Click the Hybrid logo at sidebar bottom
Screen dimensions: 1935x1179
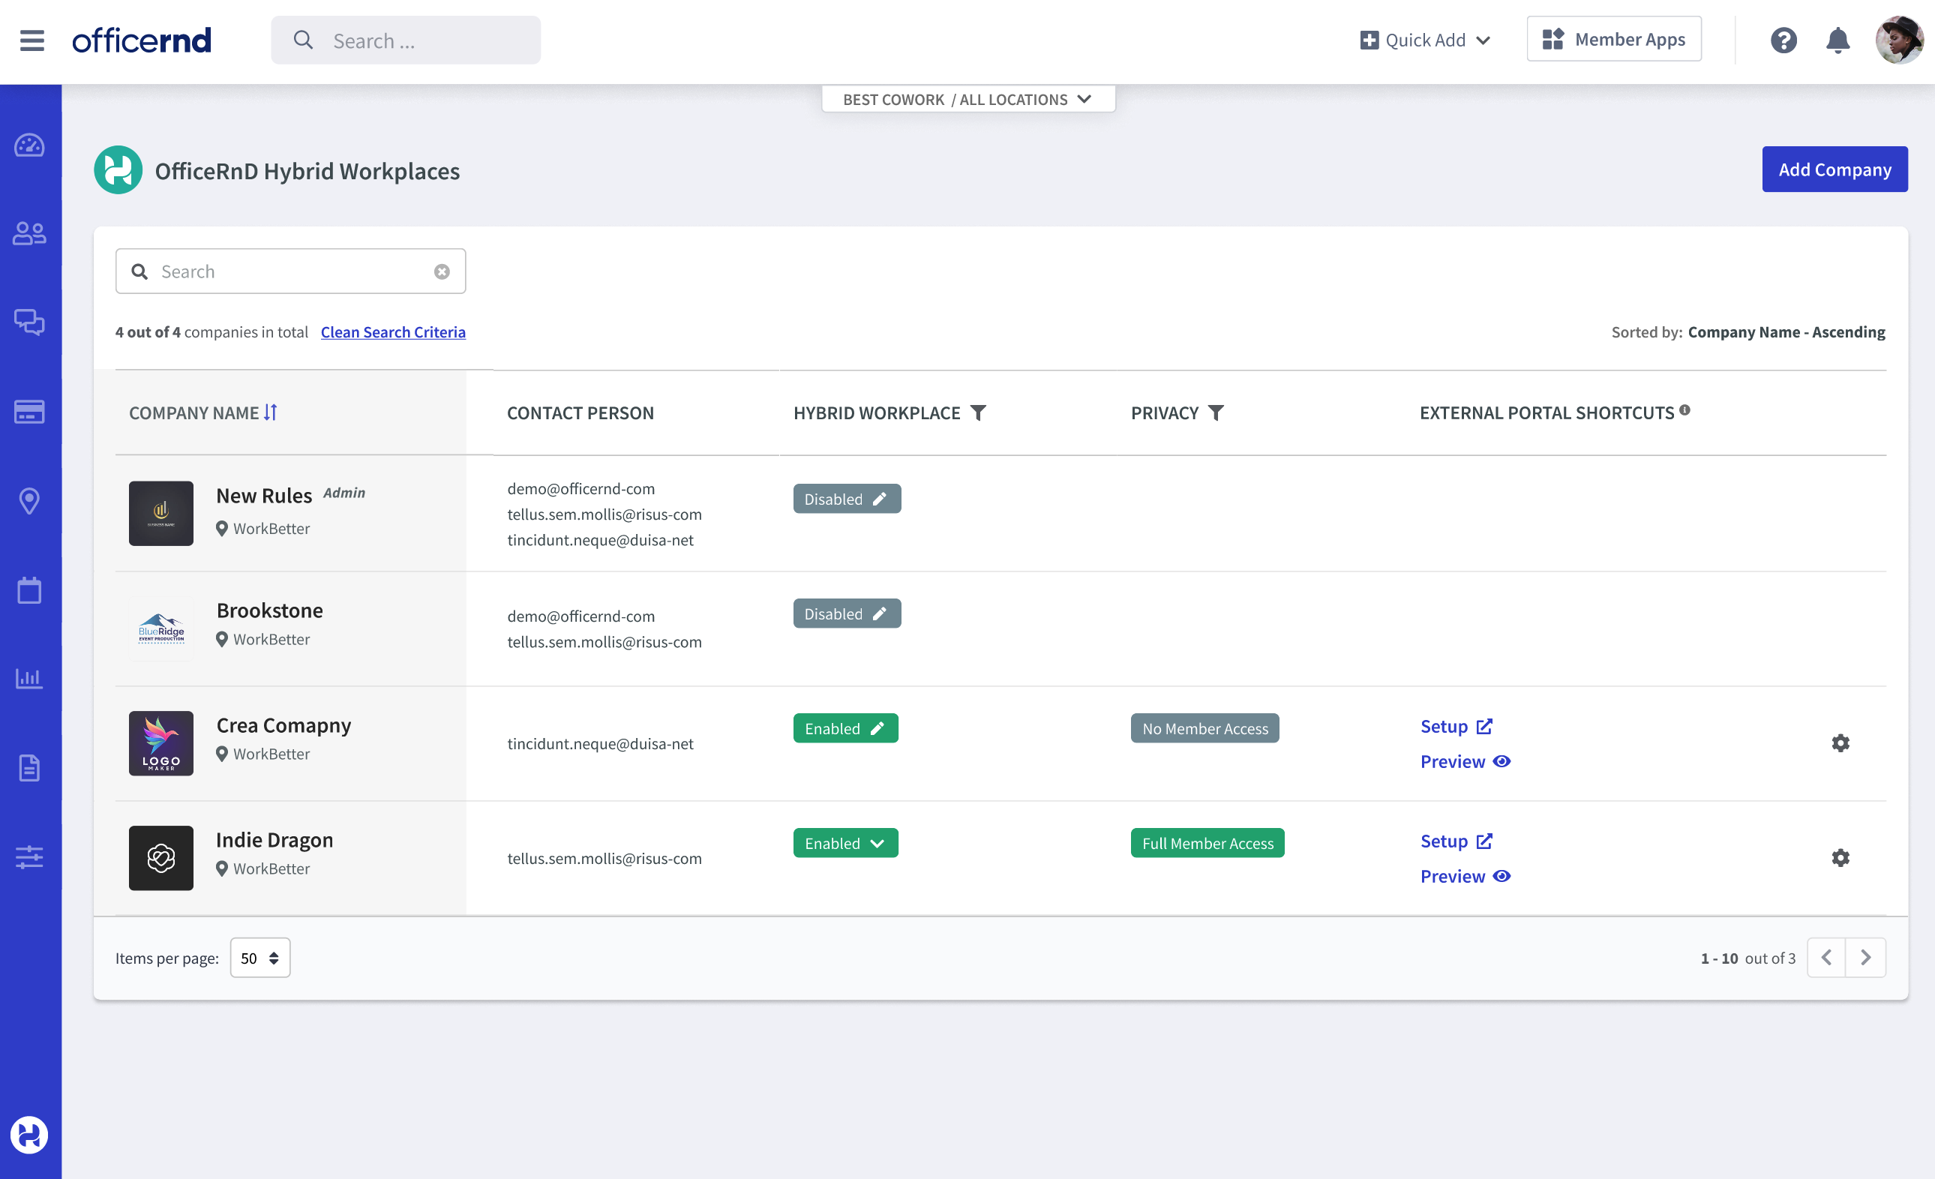30,1135
